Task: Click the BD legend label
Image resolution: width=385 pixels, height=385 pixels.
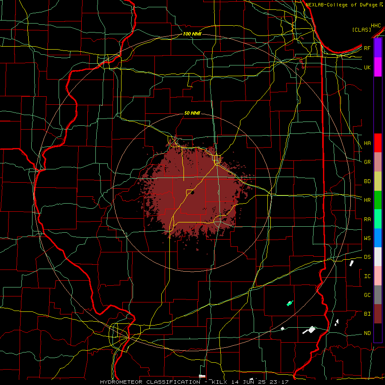Action: 367,181
